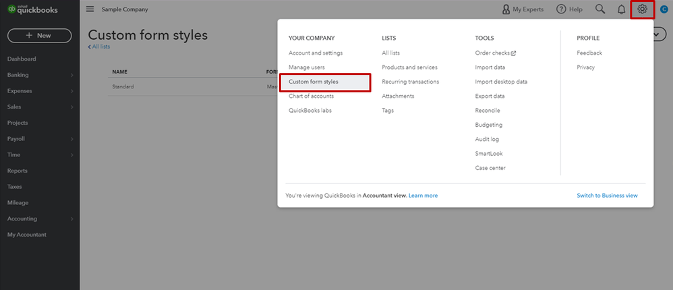Open My Experts
Viewport: 673px width, 290px height.
(523, 9)
